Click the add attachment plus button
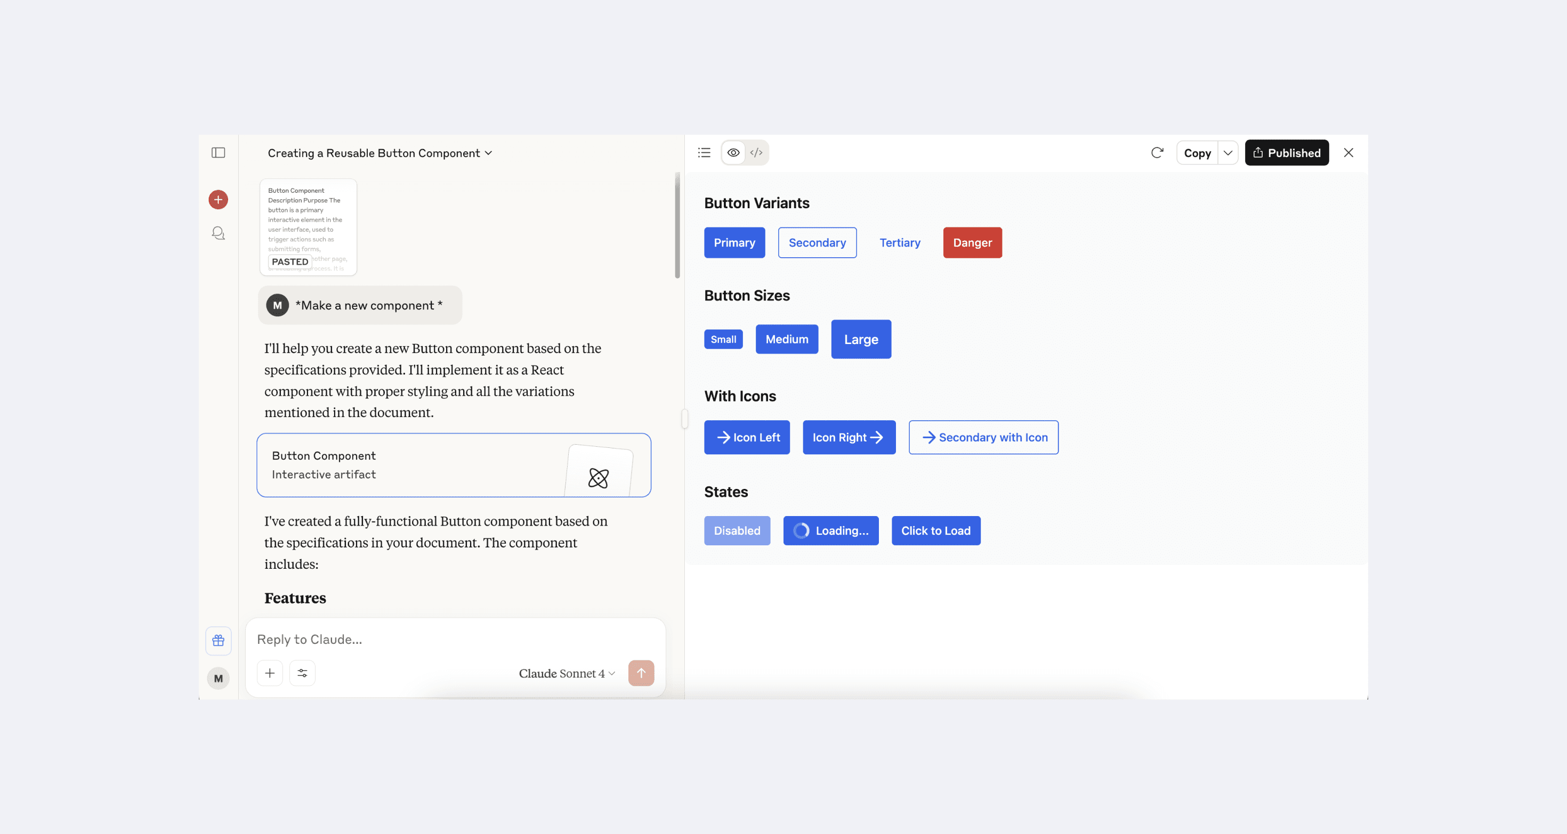The width and height of the screenshot is (1567, 834). (x=270, y=673)
